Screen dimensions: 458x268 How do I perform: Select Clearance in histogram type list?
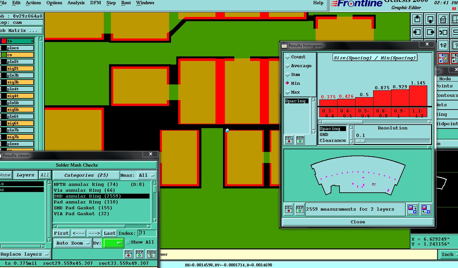333,141
